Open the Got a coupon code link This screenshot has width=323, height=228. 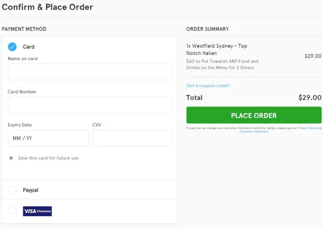208,85
